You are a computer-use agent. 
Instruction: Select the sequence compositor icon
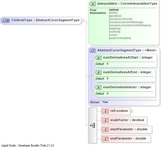[x=93, y=125]
